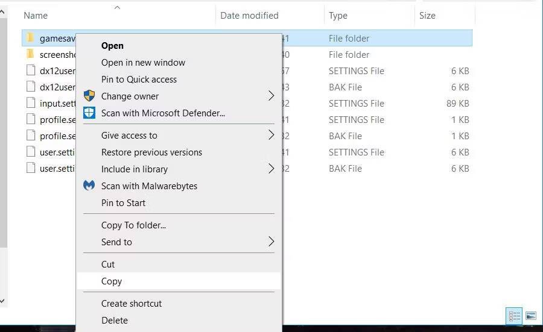Click the input.settings file icon
The height and width of the screenshot is (332, 543).
pos(31,103)
